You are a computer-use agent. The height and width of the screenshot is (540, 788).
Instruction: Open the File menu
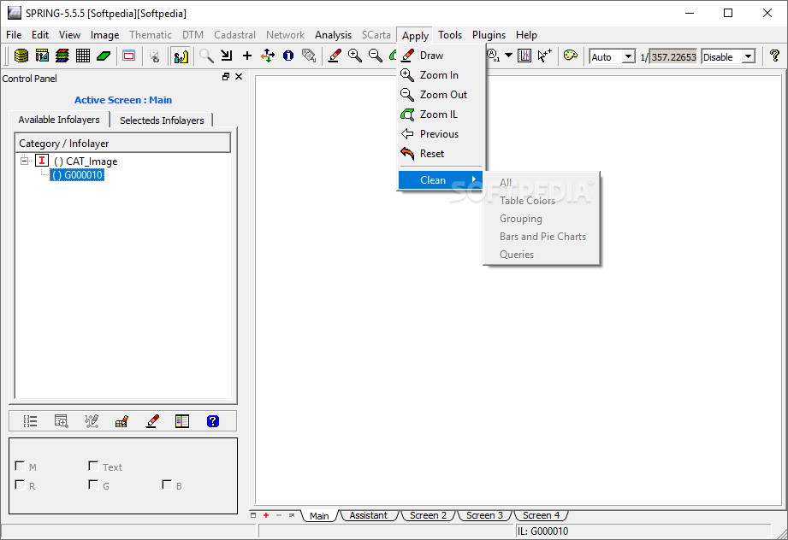click(14, 35)
